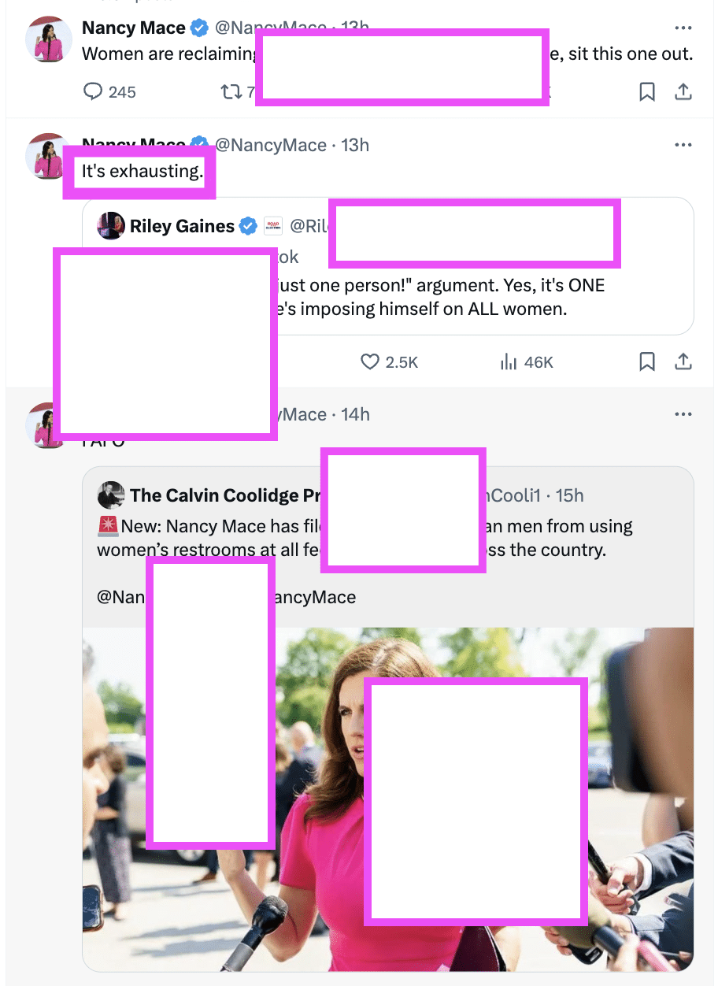Viewport: 718px width, 986px height.
Task: Like the tweet with 2.5K likes
Action: (x=370, y=362)
